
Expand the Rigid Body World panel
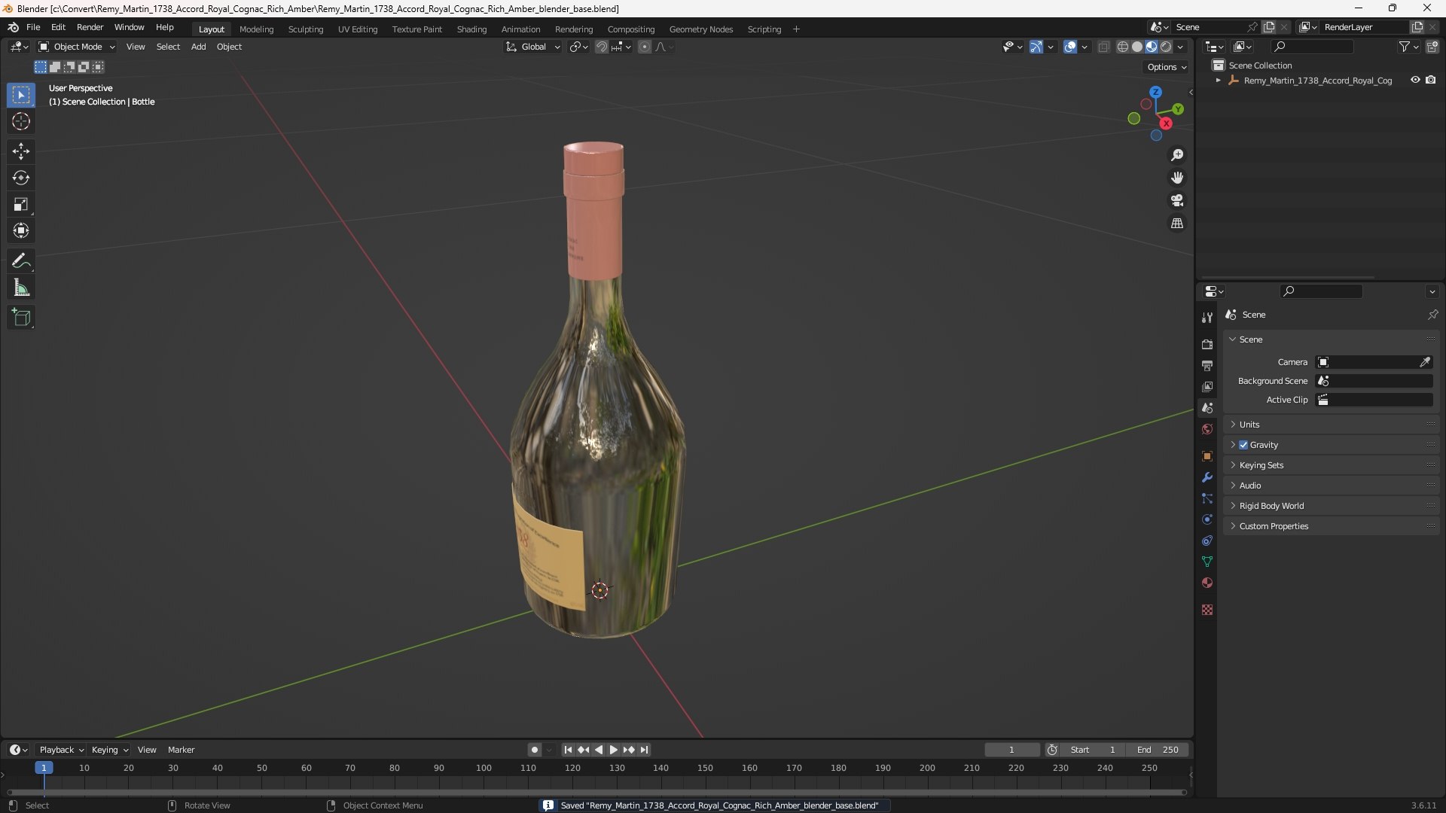tap(1331, 506)
